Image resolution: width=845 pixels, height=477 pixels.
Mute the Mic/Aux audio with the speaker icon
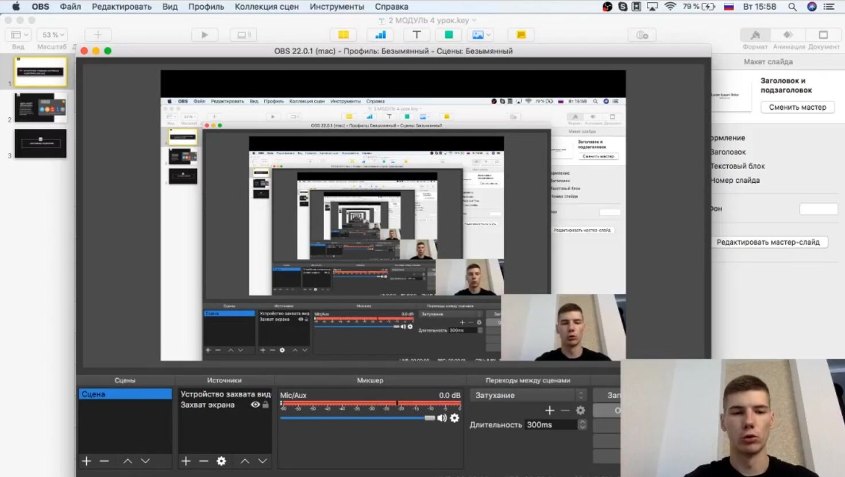[442, 418]
